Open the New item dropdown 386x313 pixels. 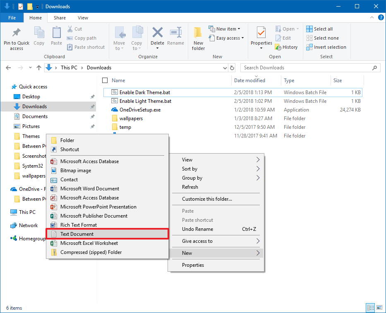[x=224, y=29]
